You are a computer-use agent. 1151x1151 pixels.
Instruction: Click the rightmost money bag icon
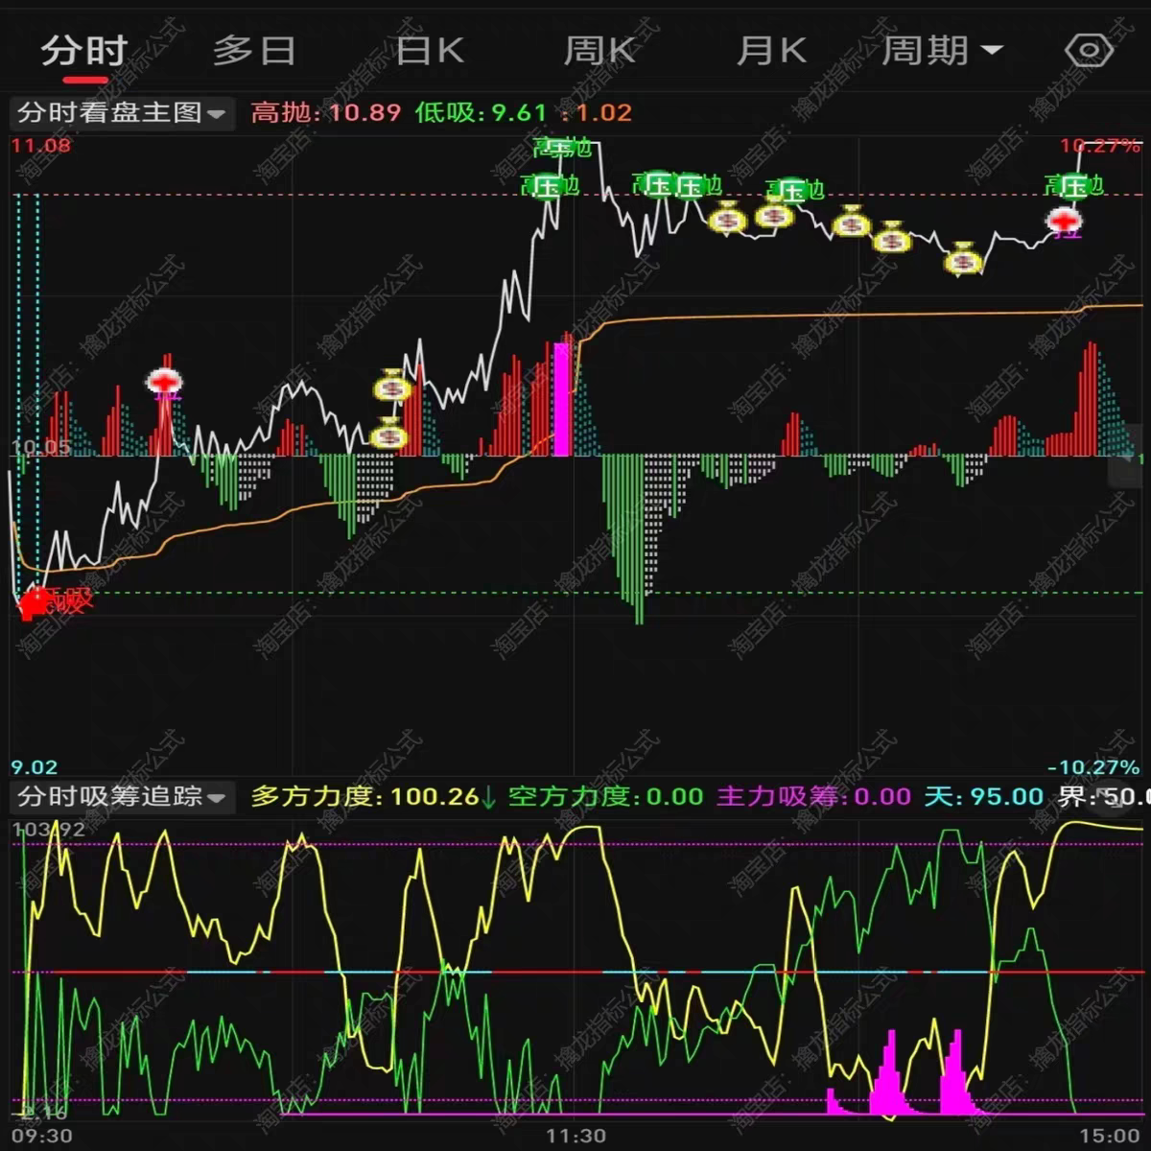pyautogui.click(x=963, y=260)
